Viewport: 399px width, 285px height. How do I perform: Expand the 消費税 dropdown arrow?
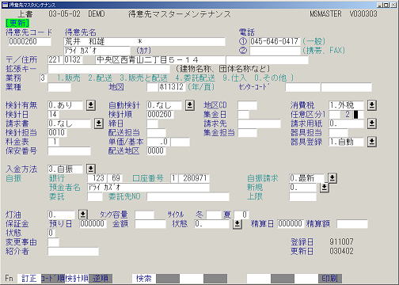(371, 105)
